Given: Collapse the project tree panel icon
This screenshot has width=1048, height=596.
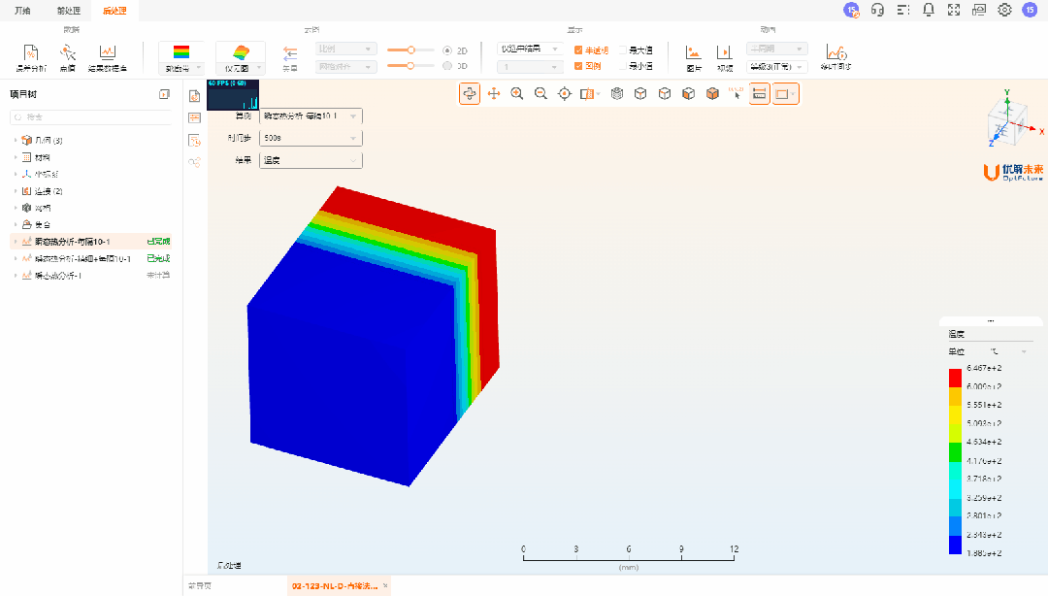Looking at the screenshot, I should coord(164,94).
